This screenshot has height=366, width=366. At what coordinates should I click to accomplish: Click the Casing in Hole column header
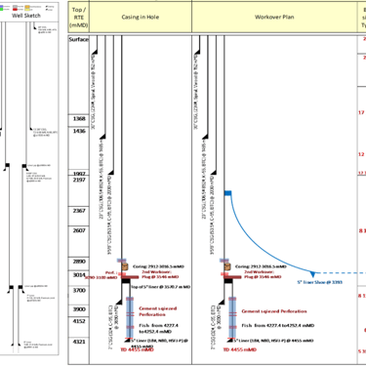point(141,17)
